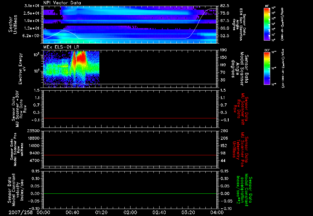Click the "NF" color bar title
313x216 pixels.
[267, 6]
